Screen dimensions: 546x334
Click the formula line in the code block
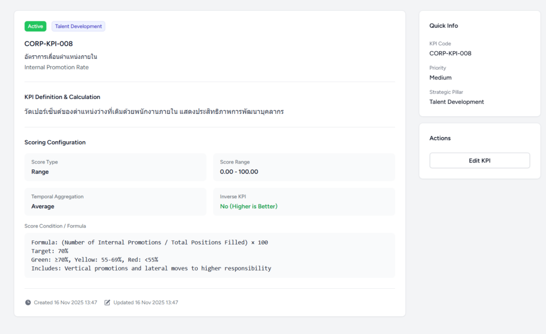tap(149, 242)
